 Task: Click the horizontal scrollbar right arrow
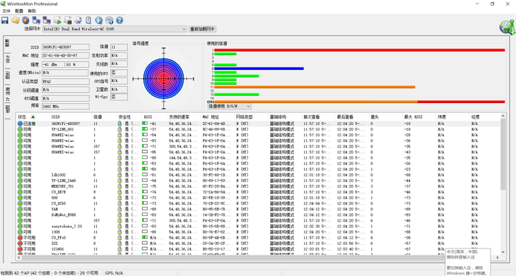497,257
